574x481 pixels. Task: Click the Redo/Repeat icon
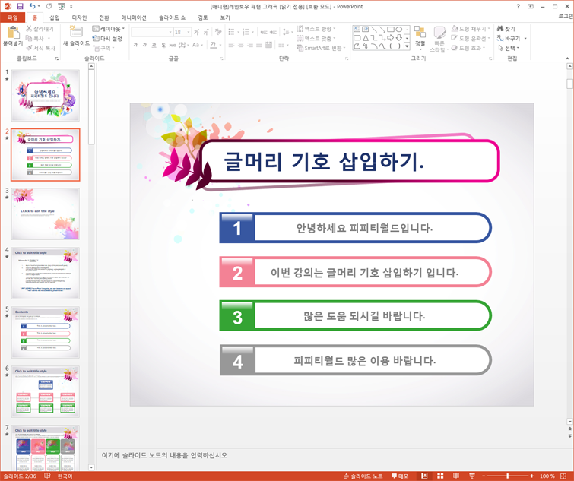[x=49, y=6]
